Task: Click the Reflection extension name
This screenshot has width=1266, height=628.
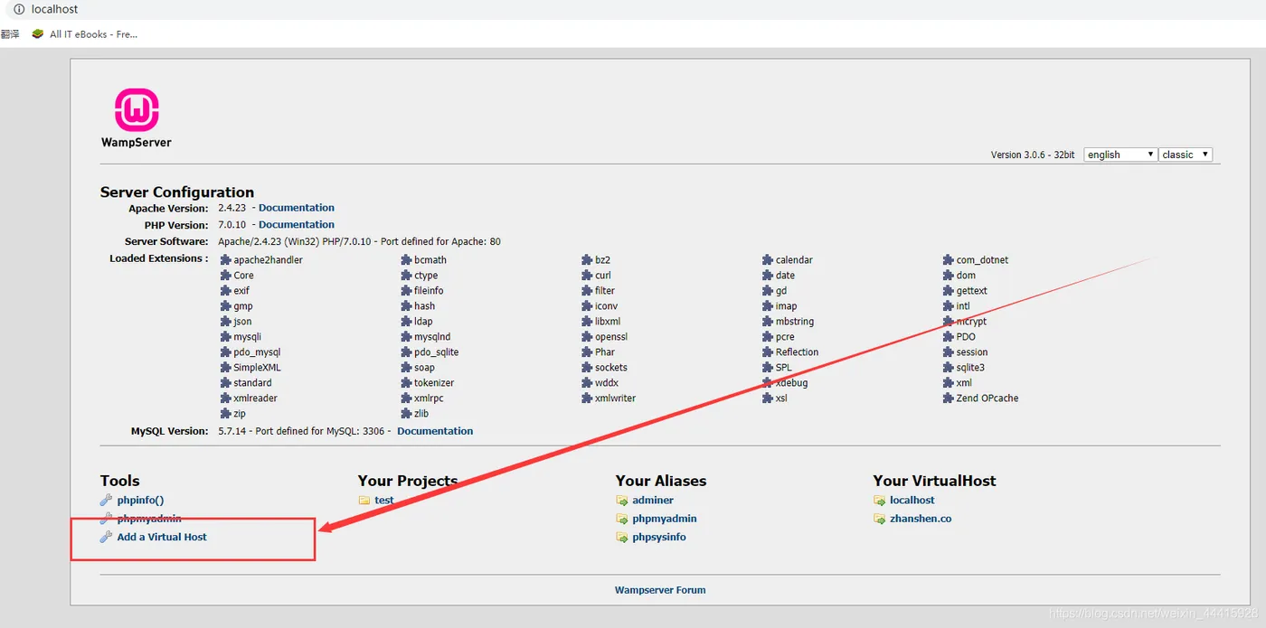Action: (797, 352)
